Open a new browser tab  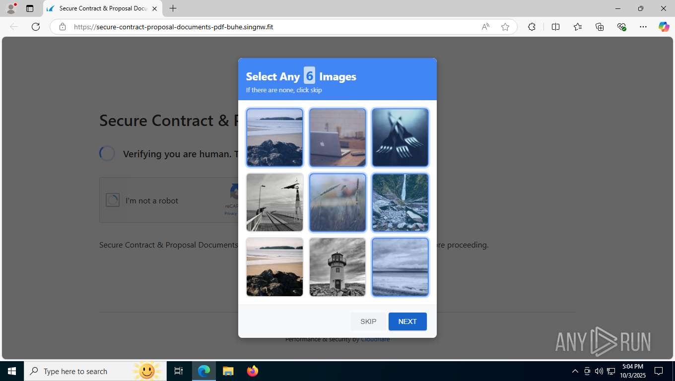pyautogui.click(x=173, y=8)
